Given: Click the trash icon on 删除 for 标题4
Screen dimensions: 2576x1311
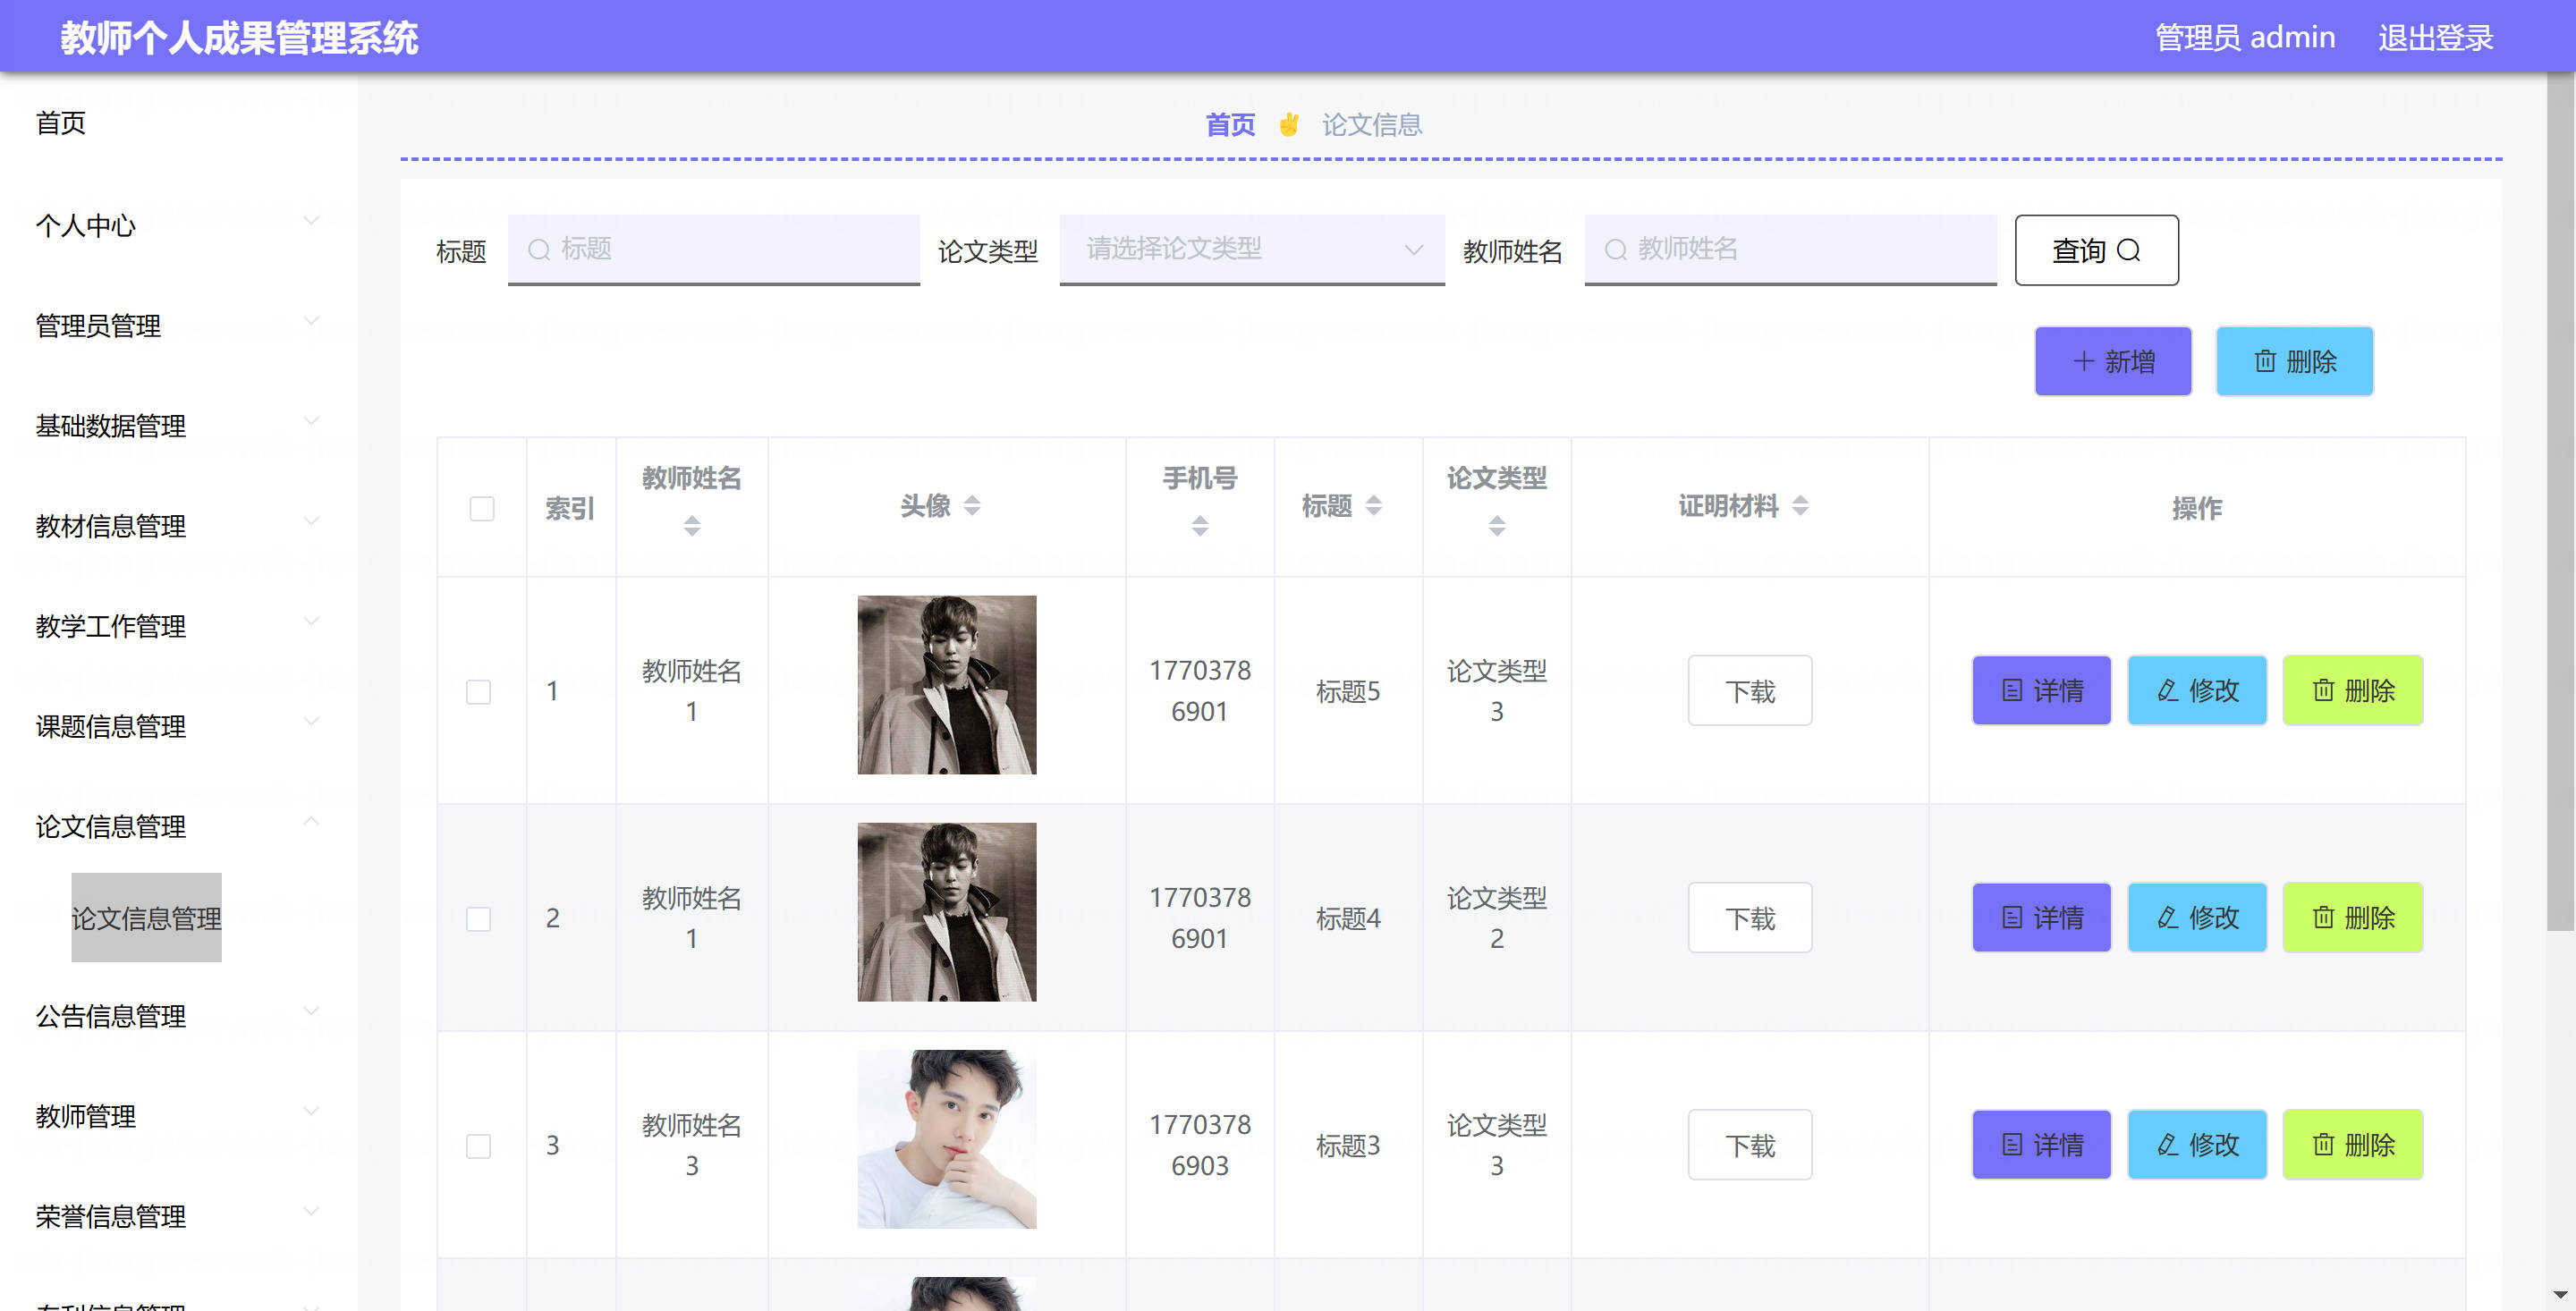Looking at the screenshot, I should 2324,917.
